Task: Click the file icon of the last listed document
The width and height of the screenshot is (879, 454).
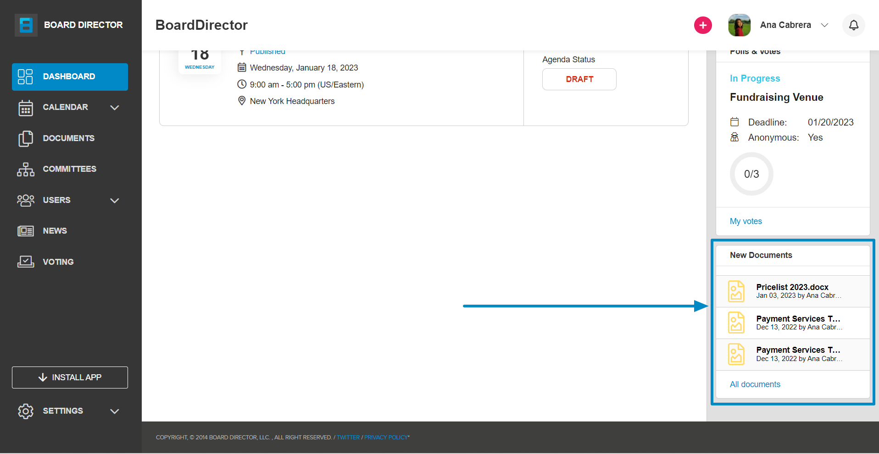Action: tap(736, 354)
